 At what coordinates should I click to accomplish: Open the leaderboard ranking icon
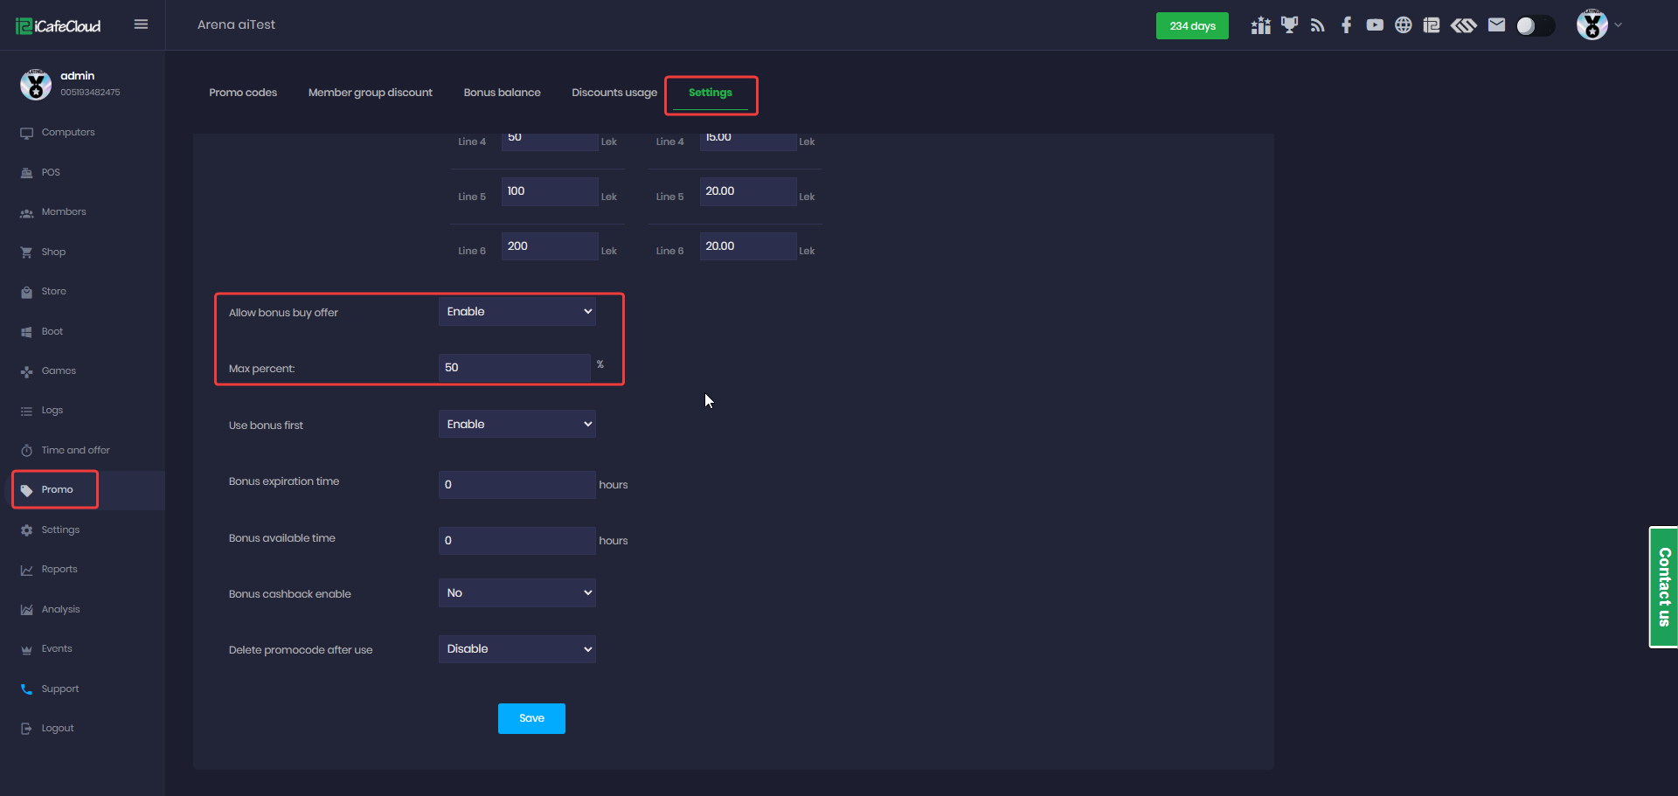(1260, 25)
